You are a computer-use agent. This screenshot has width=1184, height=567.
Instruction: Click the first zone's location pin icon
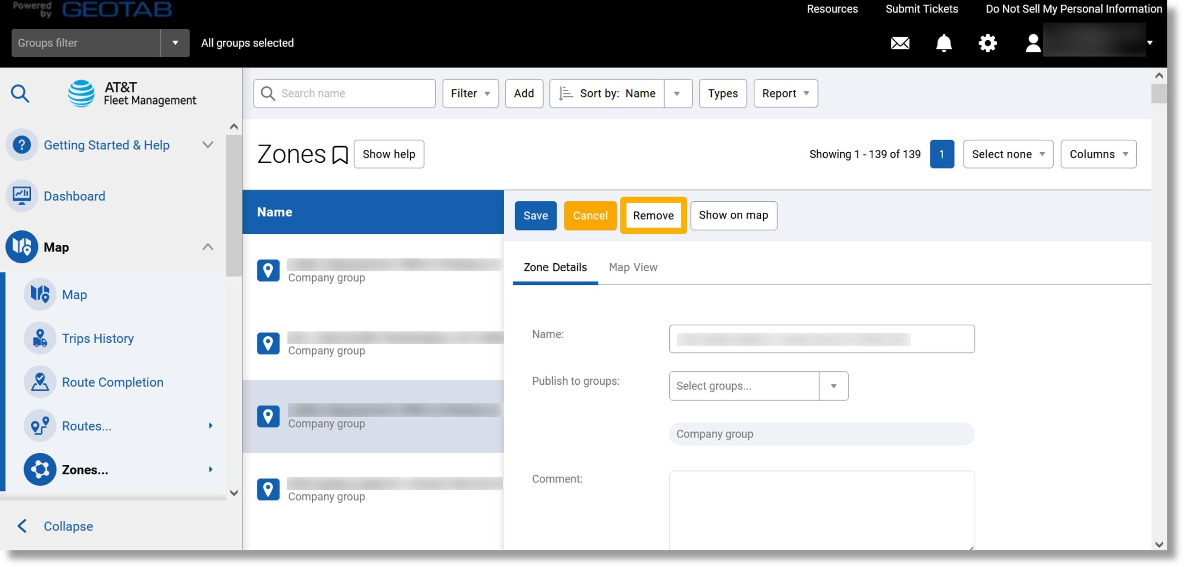(x=268, y=271)
